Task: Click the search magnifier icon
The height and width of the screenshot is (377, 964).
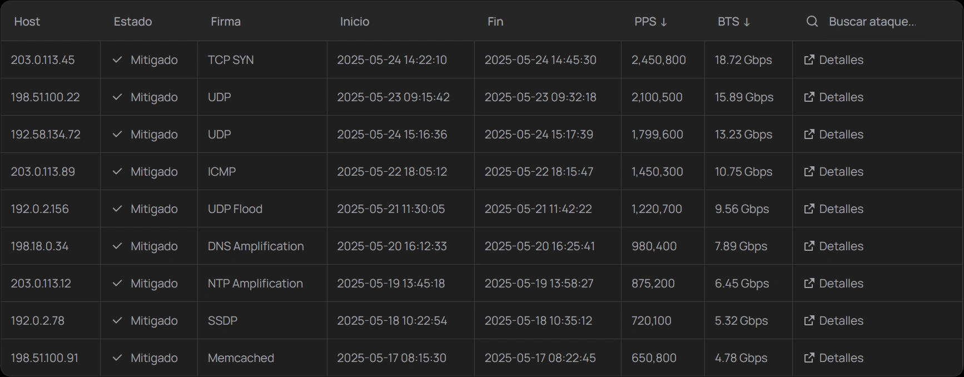Action: point(812,22)
